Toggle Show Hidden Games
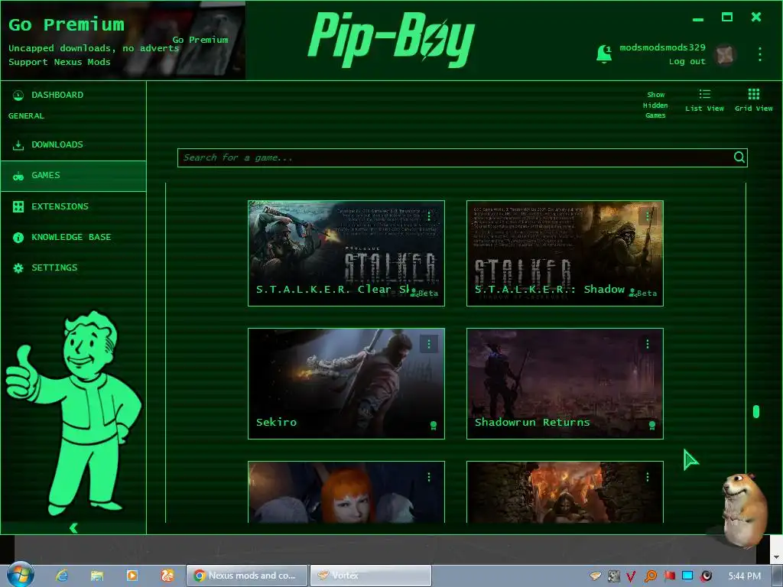The height and width of the screenshot is (587, 783). [x=655, y=105]
